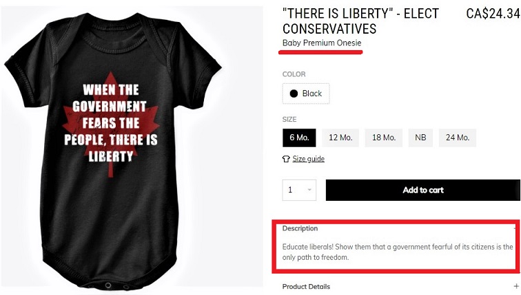Image resolution: width=521 pixels, height=295 pixels.
Task: Pick the 18 Mo. size option
Action: pyautogui.click(x=384, y=138)
